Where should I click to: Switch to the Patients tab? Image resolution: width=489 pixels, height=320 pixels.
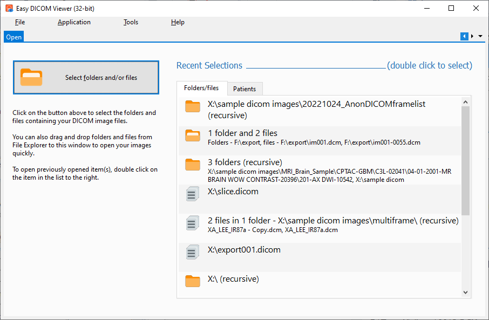(244, 88)
